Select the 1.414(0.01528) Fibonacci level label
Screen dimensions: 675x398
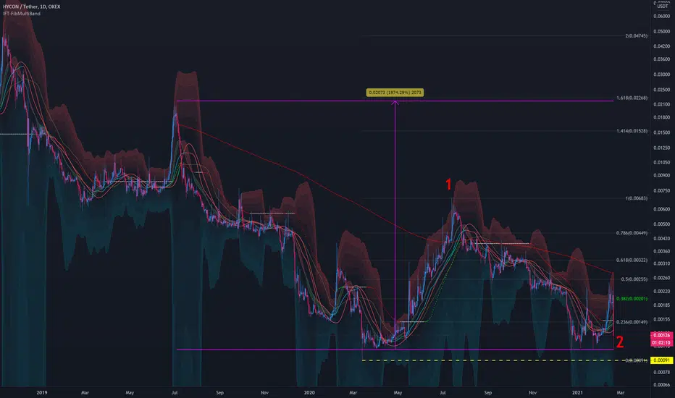(x=632, y=131)
